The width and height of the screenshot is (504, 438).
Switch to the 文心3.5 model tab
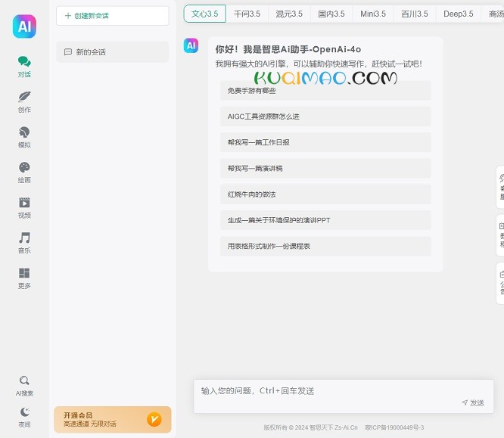[205, 14]
